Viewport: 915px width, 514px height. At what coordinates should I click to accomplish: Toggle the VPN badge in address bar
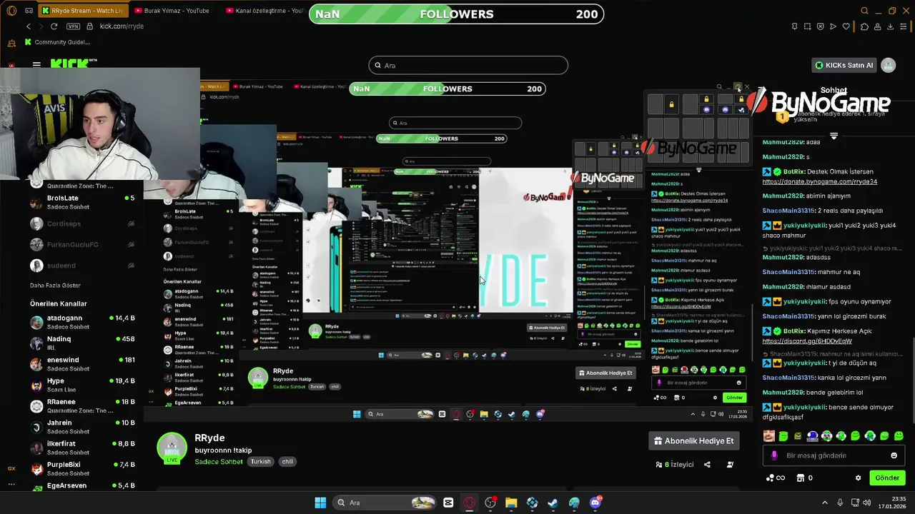(x=73, y=26)
